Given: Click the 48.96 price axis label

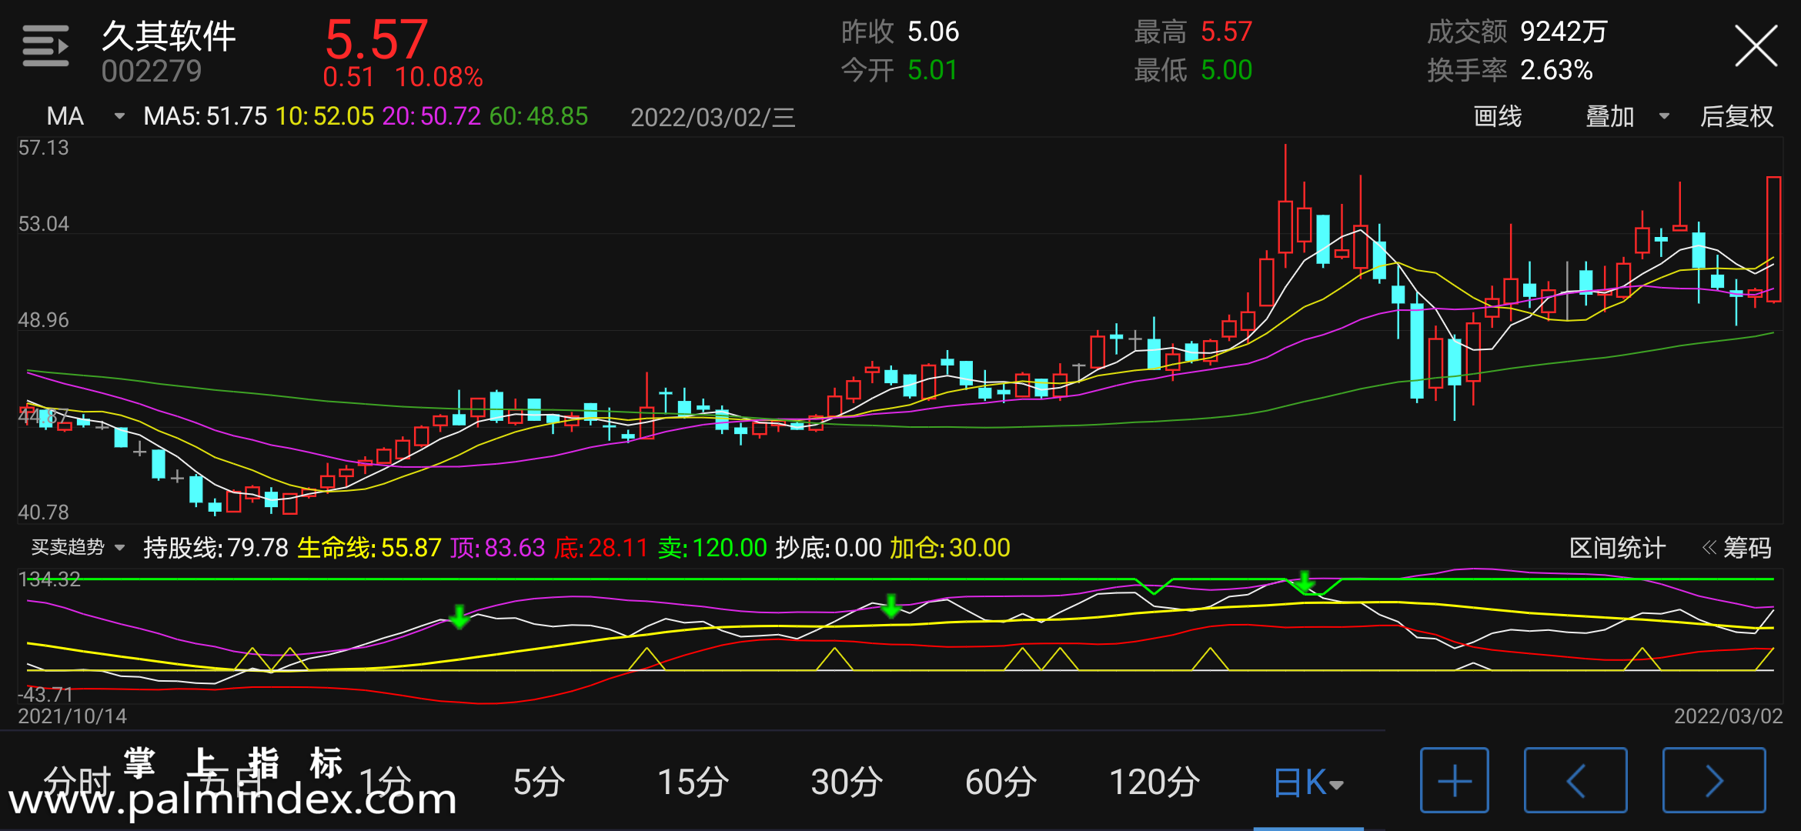Looking at the screenshot, I should pyautogui.click(x=43, y=320).
